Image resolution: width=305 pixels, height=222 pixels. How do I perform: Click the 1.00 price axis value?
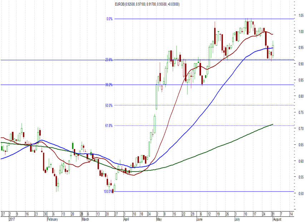click(301, 31)
